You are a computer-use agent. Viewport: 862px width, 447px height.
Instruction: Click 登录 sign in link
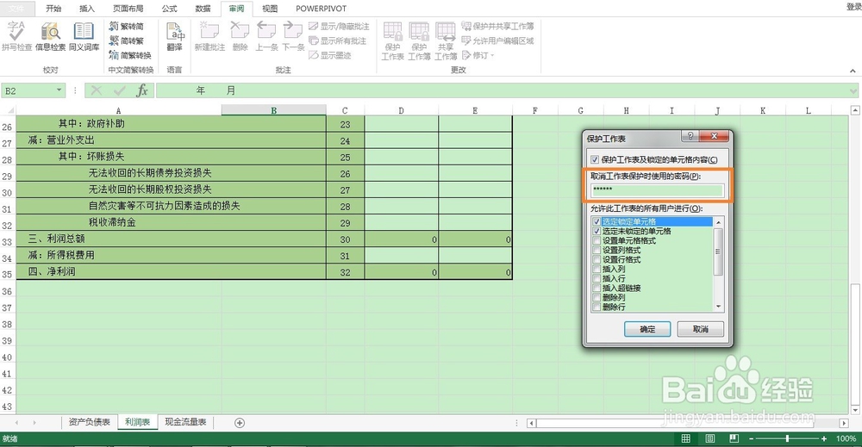click(x=853, y=7)
